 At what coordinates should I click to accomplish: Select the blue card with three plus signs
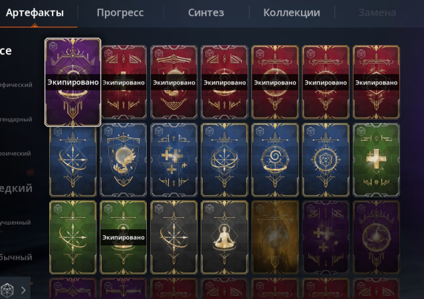[174, 160]
